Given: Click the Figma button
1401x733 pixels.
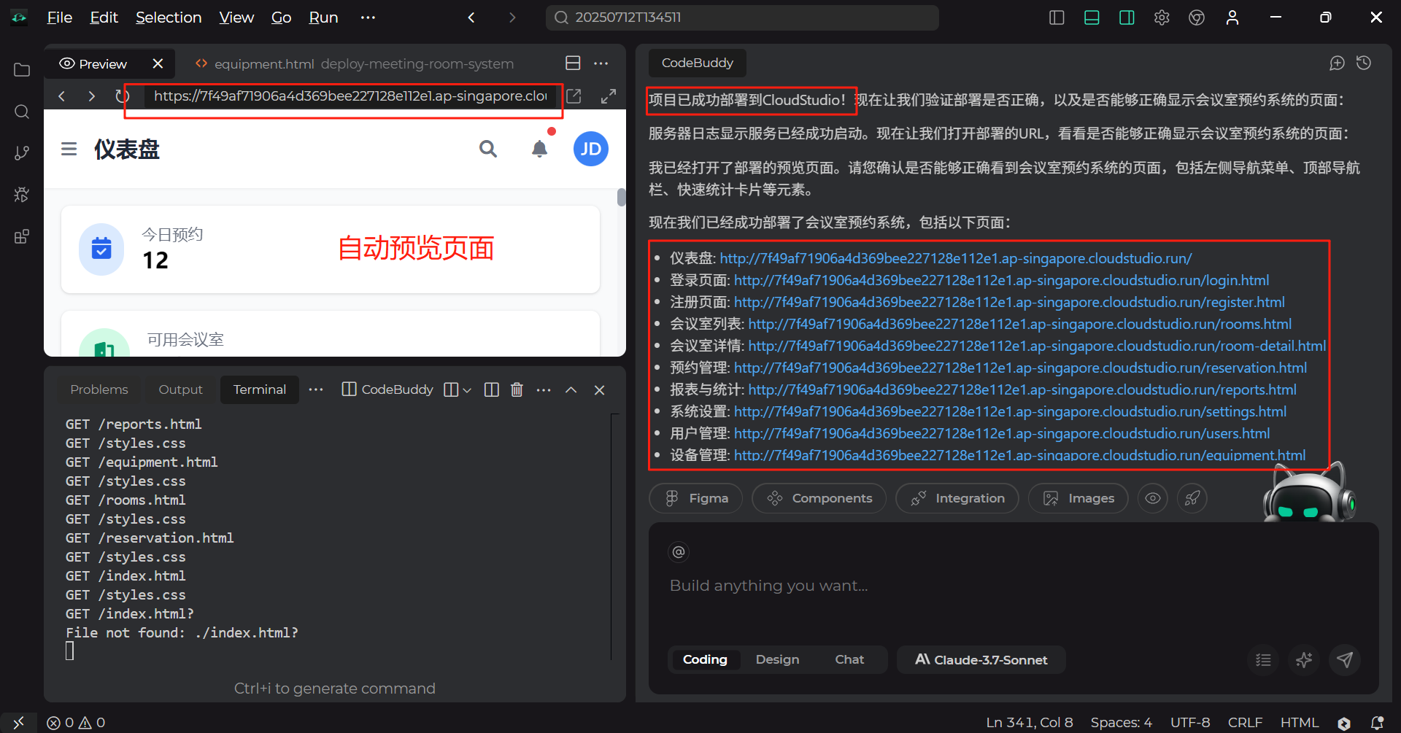Looking at the screenshot, I should coord(695,499).
